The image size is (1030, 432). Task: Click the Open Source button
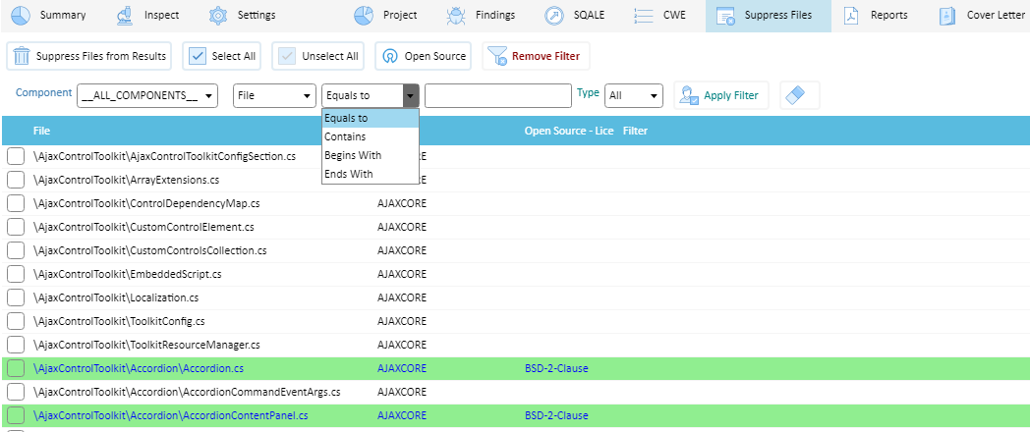pos(425,57)
